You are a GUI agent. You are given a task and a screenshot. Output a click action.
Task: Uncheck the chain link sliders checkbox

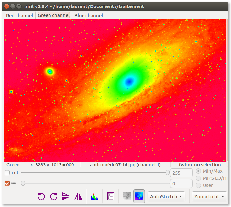[x=7, y=183]
